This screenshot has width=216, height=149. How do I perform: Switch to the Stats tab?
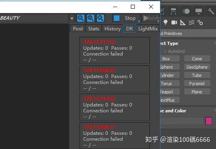point(94,29)
